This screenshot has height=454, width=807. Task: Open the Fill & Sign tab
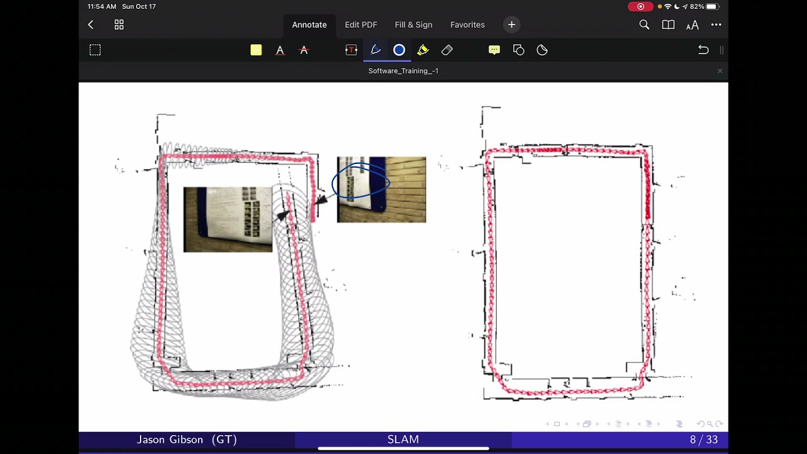pos(414,25)
